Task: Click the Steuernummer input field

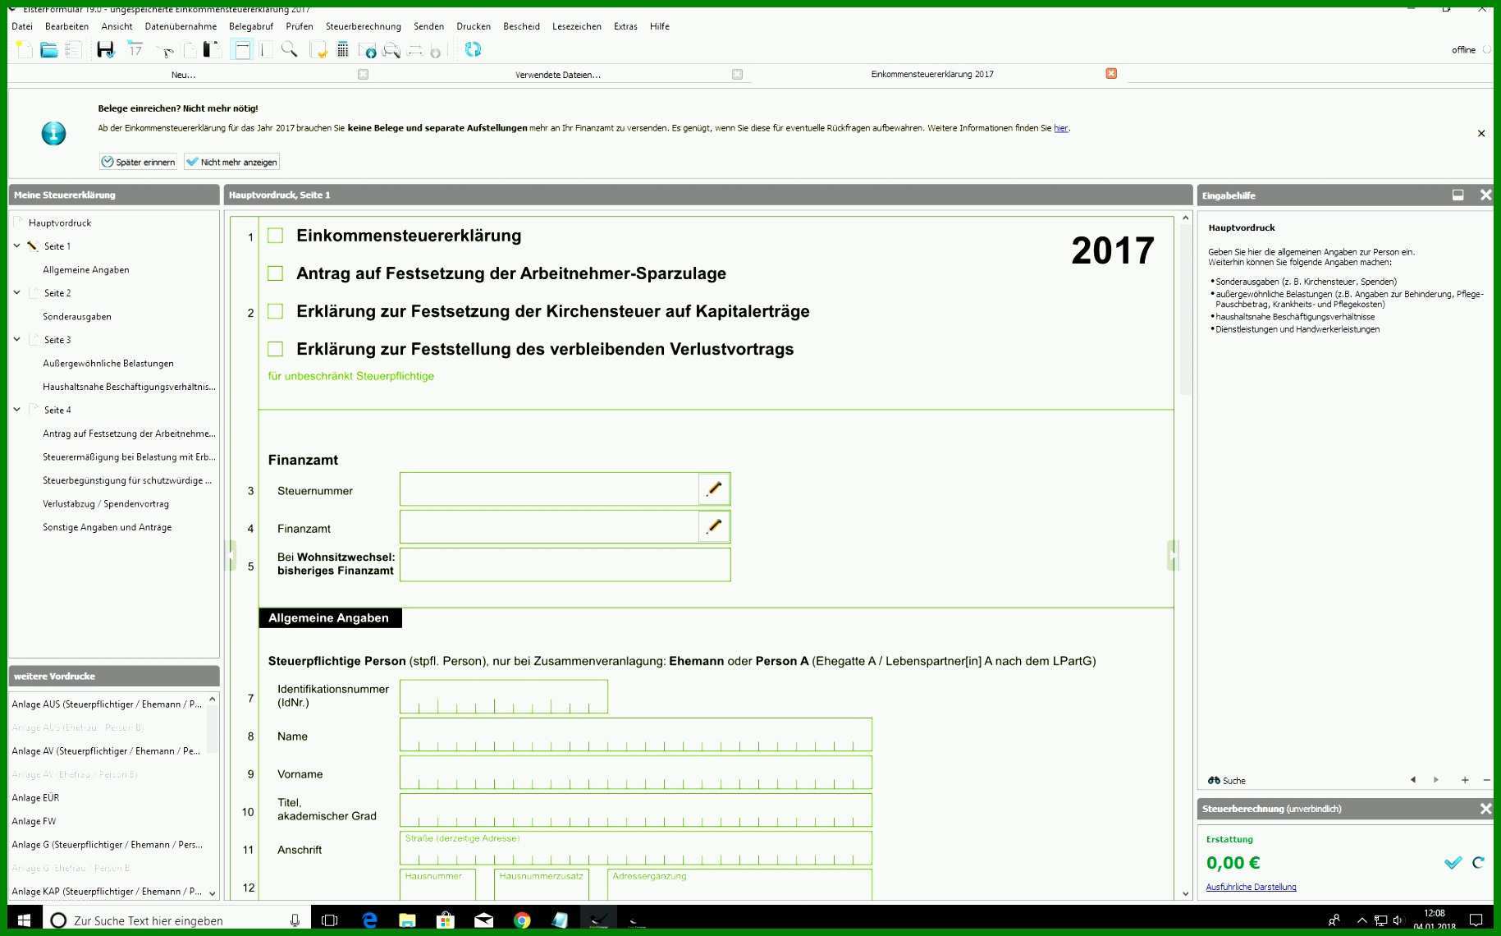Action: pyautogui.click(x=549, y=489)
